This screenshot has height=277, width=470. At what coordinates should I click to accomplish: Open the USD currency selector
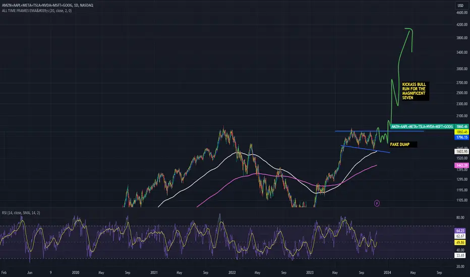click(460, 6)
